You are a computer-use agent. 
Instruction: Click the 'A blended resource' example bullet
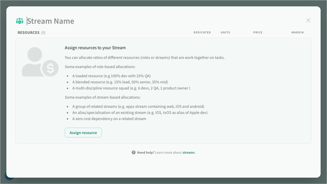pos(120,82)
